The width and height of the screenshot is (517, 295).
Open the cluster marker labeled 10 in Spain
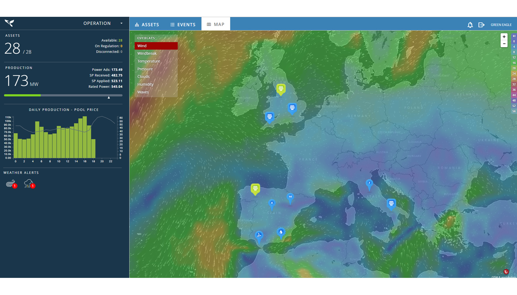290,197
